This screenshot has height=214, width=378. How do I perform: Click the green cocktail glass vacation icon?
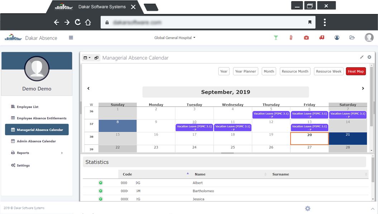[276, 38]
